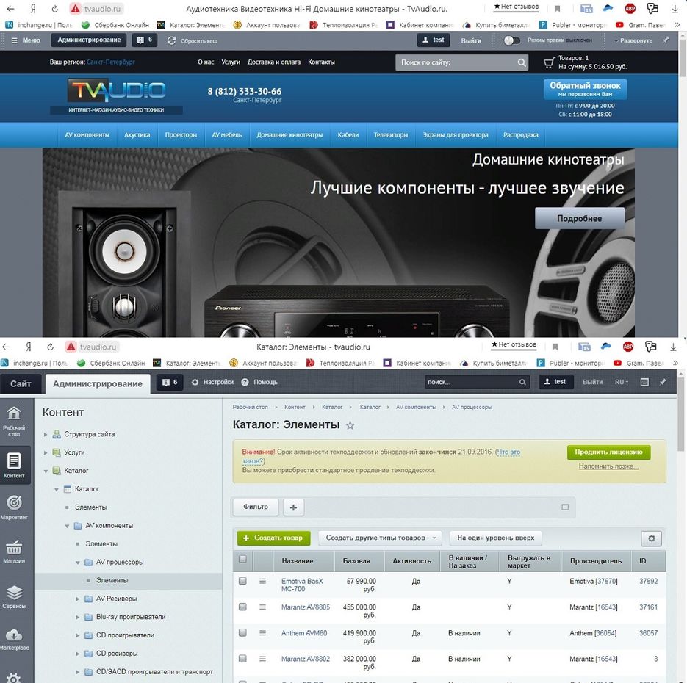Click the admin panel window layout icon

click(644, 382)
